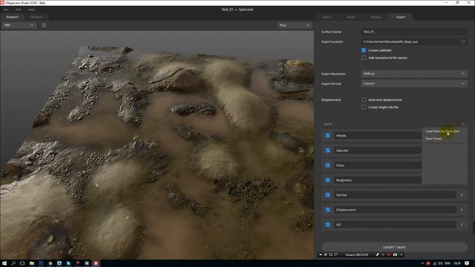Click the recorder camera screenshot icon
Screen dimensions: 475x267
395,255
